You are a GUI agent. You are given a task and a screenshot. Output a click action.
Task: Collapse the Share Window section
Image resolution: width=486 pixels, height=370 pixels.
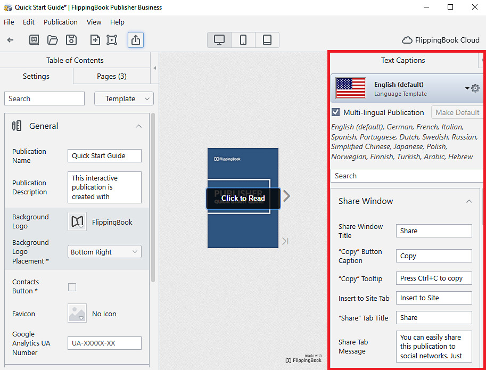(469, 201)
